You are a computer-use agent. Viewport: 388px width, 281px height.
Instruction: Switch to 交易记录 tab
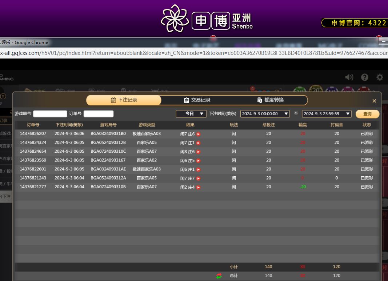point(197,100)
